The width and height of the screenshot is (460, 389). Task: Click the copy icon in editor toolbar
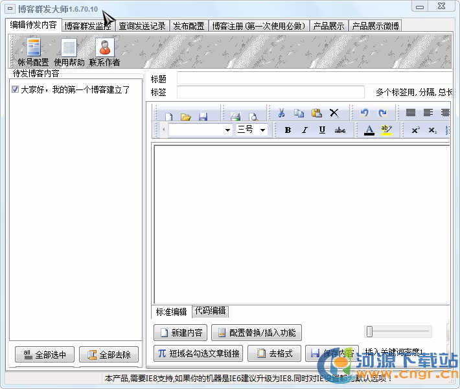299,113
